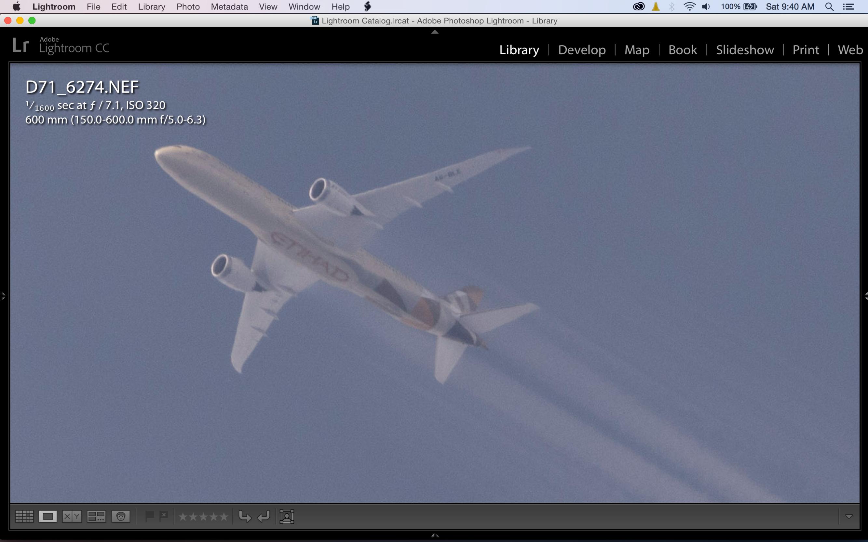
Task: Open the Metadata menu
Action: (229, 7)
